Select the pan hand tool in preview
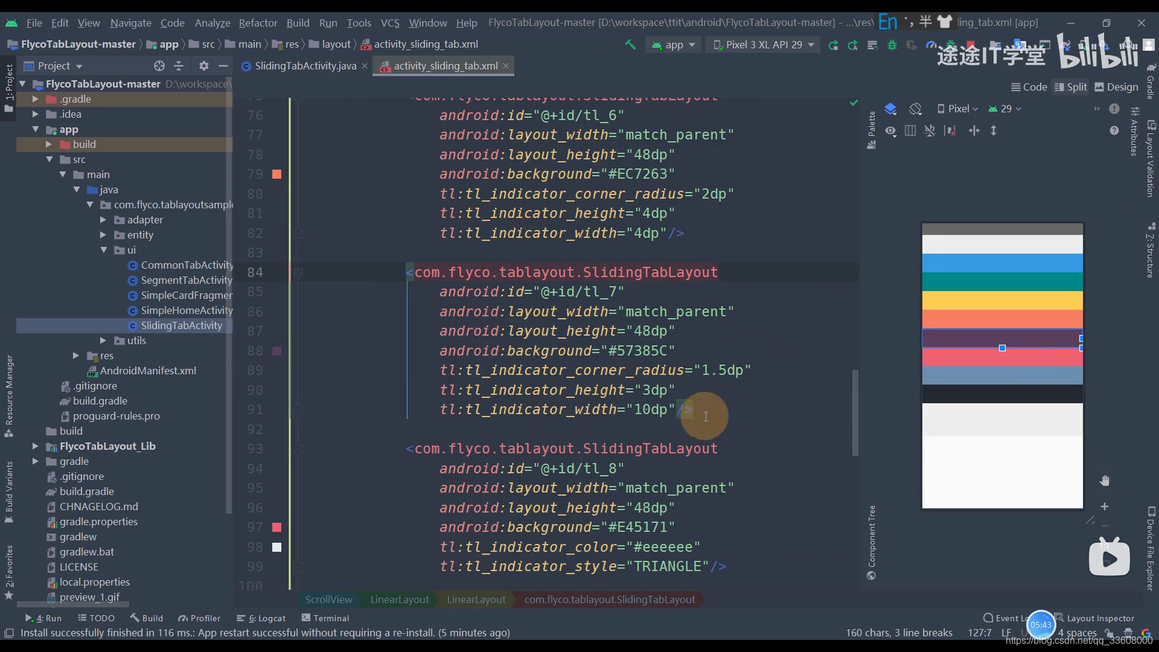Image resolution: width=1159 pixels, height=652 pixels. click(1105, 481)
